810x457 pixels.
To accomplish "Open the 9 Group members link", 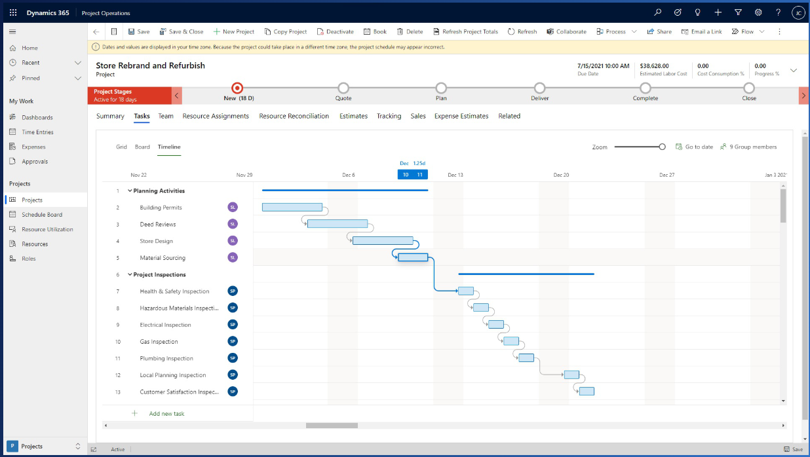I will (748, 147).
